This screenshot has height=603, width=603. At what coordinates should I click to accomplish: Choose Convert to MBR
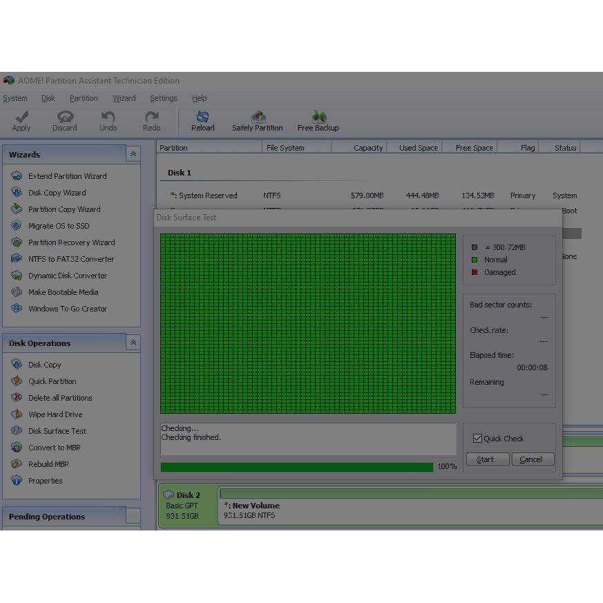coord(46,448)
